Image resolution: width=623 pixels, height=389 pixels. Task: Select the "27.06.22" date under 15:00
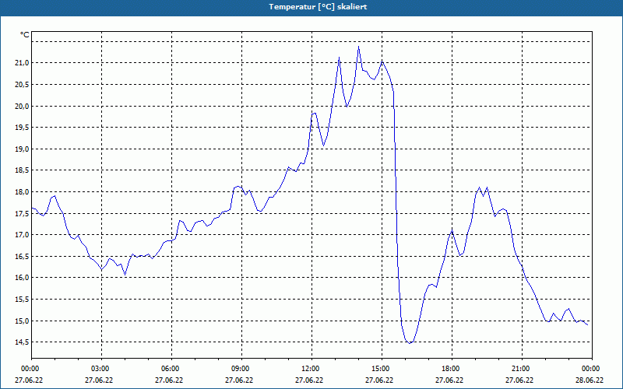click(379, 380)
